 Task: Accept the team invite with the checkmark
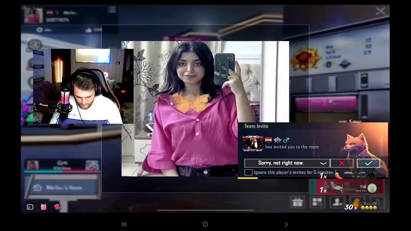[x=368, y=163]
